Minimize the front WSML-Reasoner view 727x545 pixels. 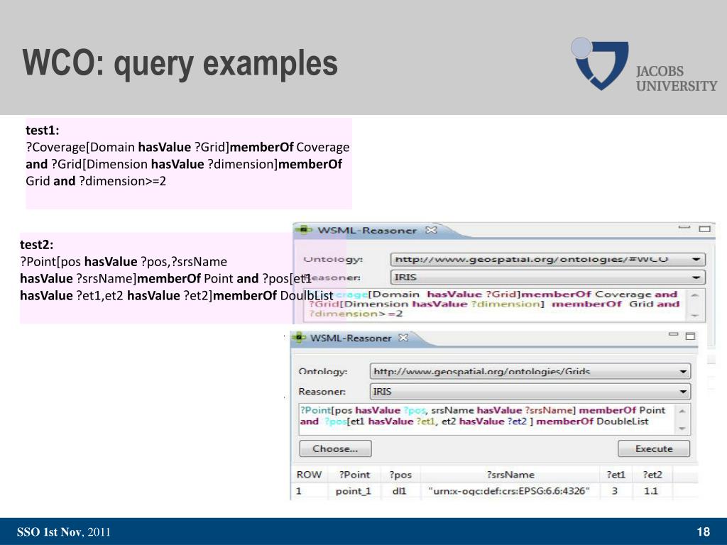point(673,335)
